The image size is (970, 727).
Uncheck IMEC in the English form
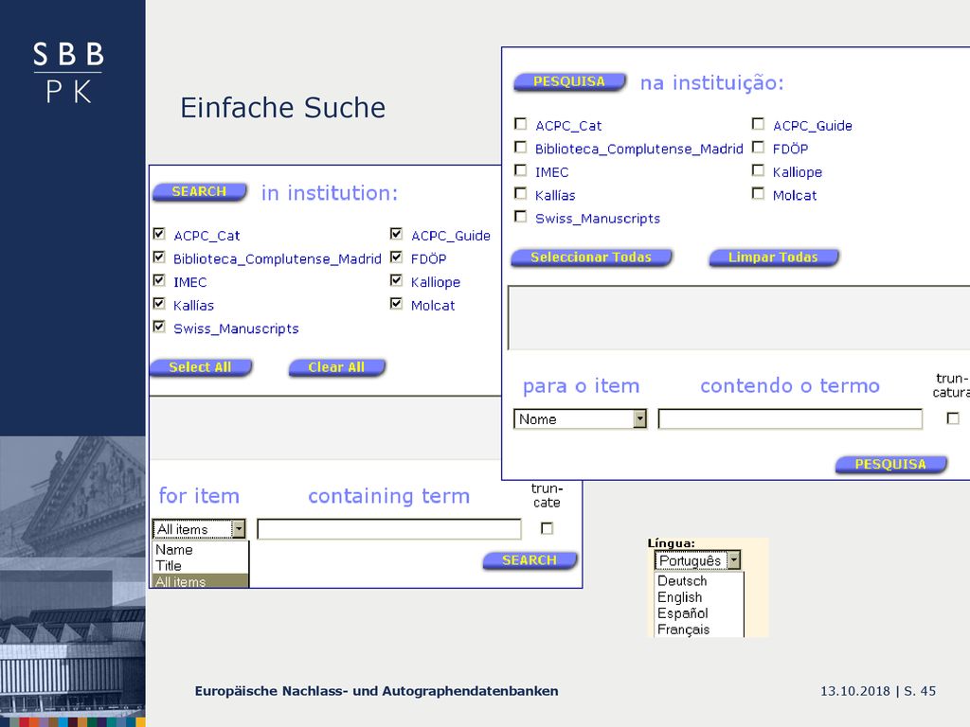click(159, 280)
